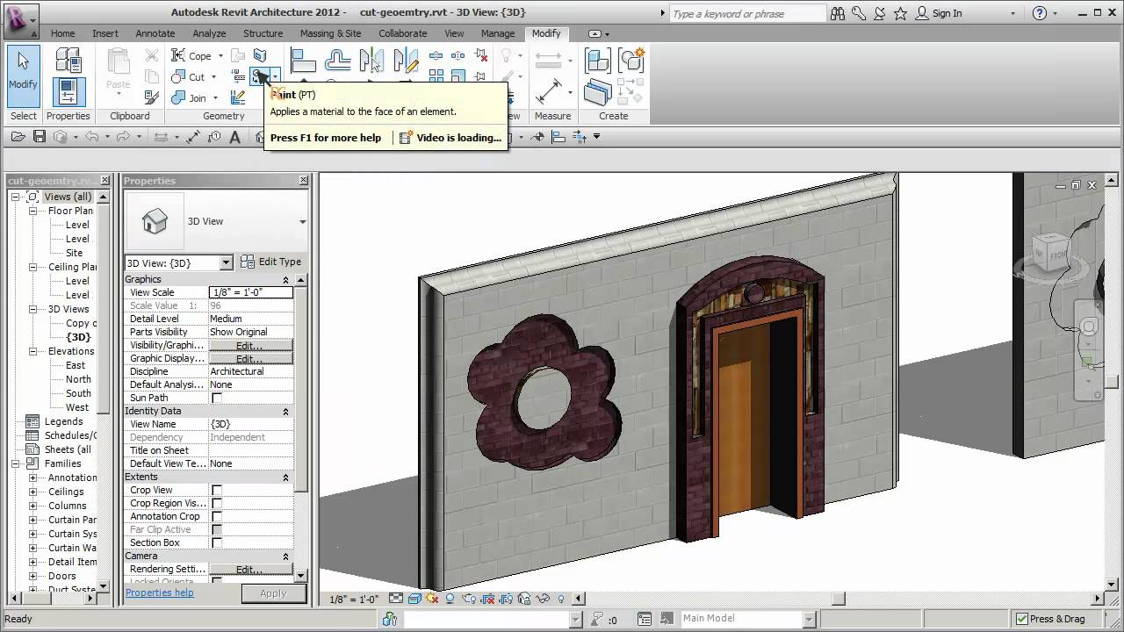
Task: Open the Properties help link
Action: (x=159, y=593)
